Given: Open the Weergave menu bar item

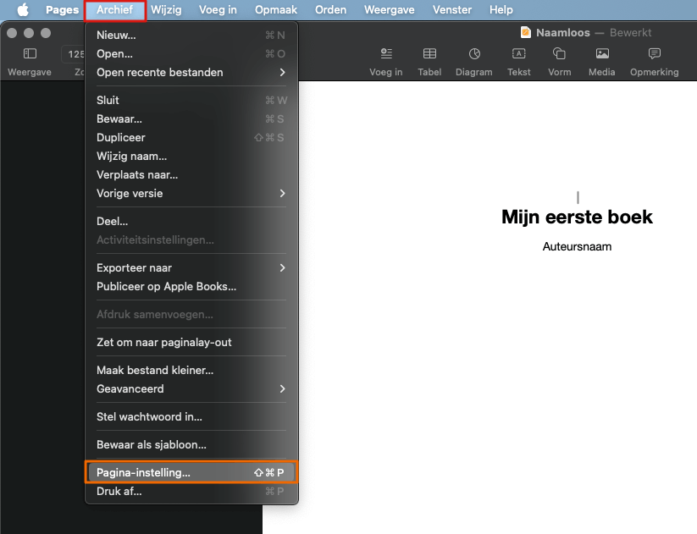Looking at the screenshot, I should (390, 10).
